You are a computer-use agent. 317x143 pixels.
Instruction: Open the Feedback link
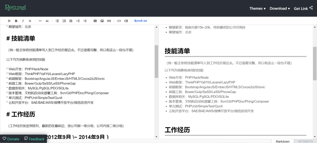(34, 139)
